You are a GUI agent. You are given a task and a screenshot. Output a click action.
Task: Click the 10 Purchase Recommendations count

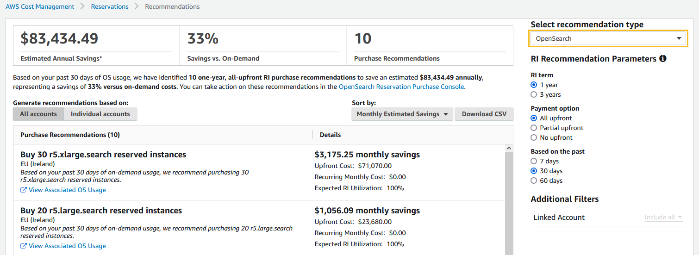point(363,38)
